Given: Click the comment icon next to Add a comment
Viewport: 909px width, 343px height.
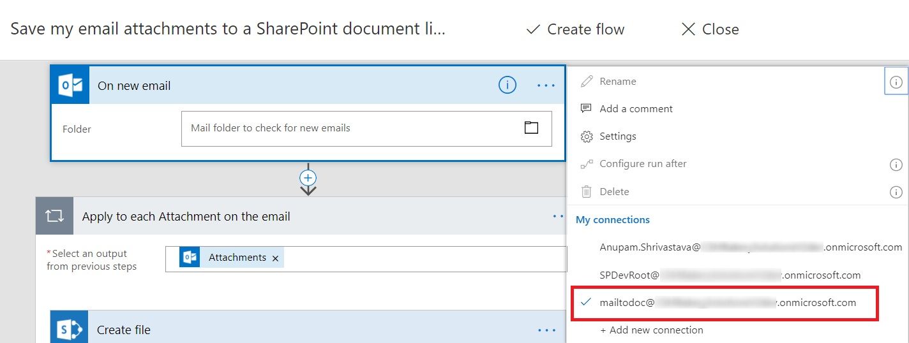Looking at the screenshot, I should (586, 108).
